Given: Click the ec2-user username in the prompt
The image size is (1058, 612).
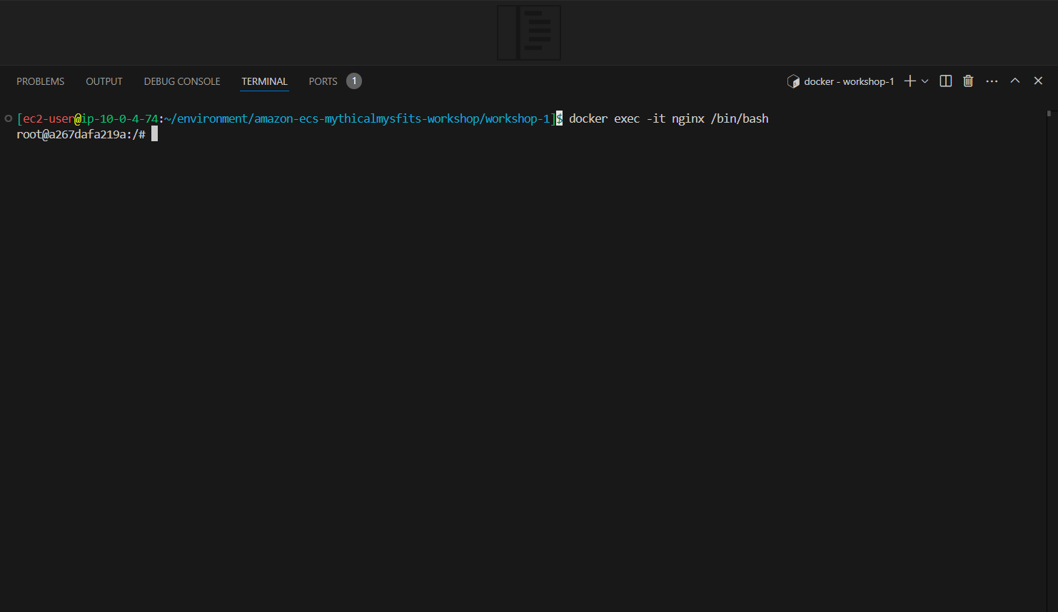Looking at the screenshot, I should click(x=48, y=118).
